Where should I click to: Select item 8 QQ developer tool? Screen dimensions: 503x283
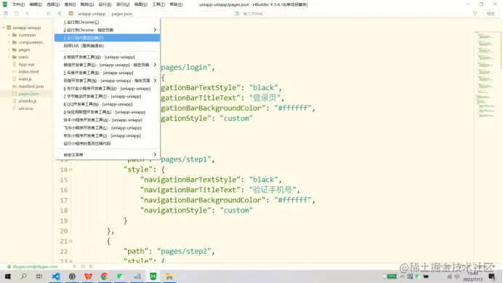(107, 104)
